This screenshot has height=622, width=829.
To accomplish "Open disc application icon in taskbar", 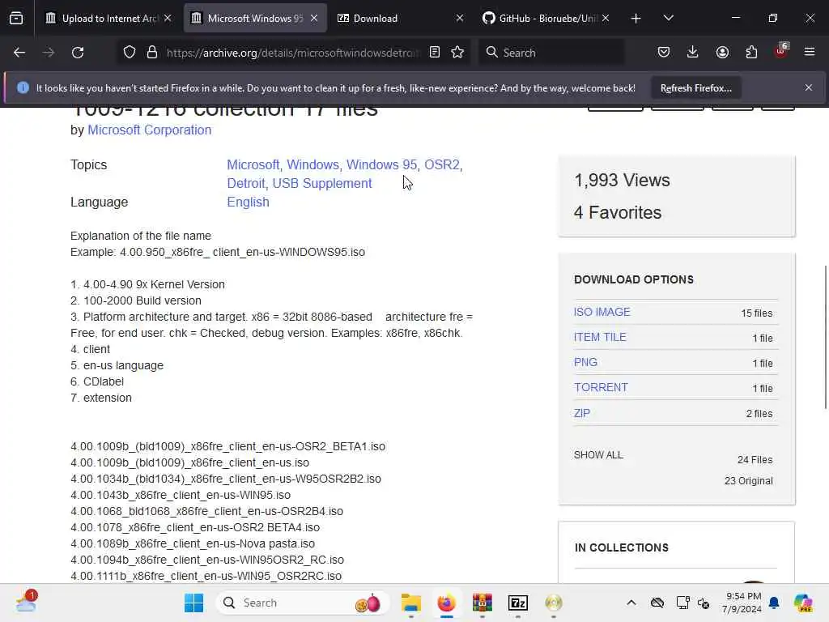I will [x=554, y=603].
